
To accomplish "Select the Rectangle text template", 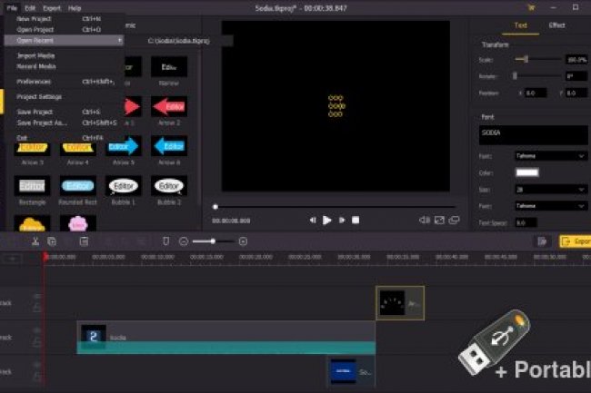I will pos(32,186).
